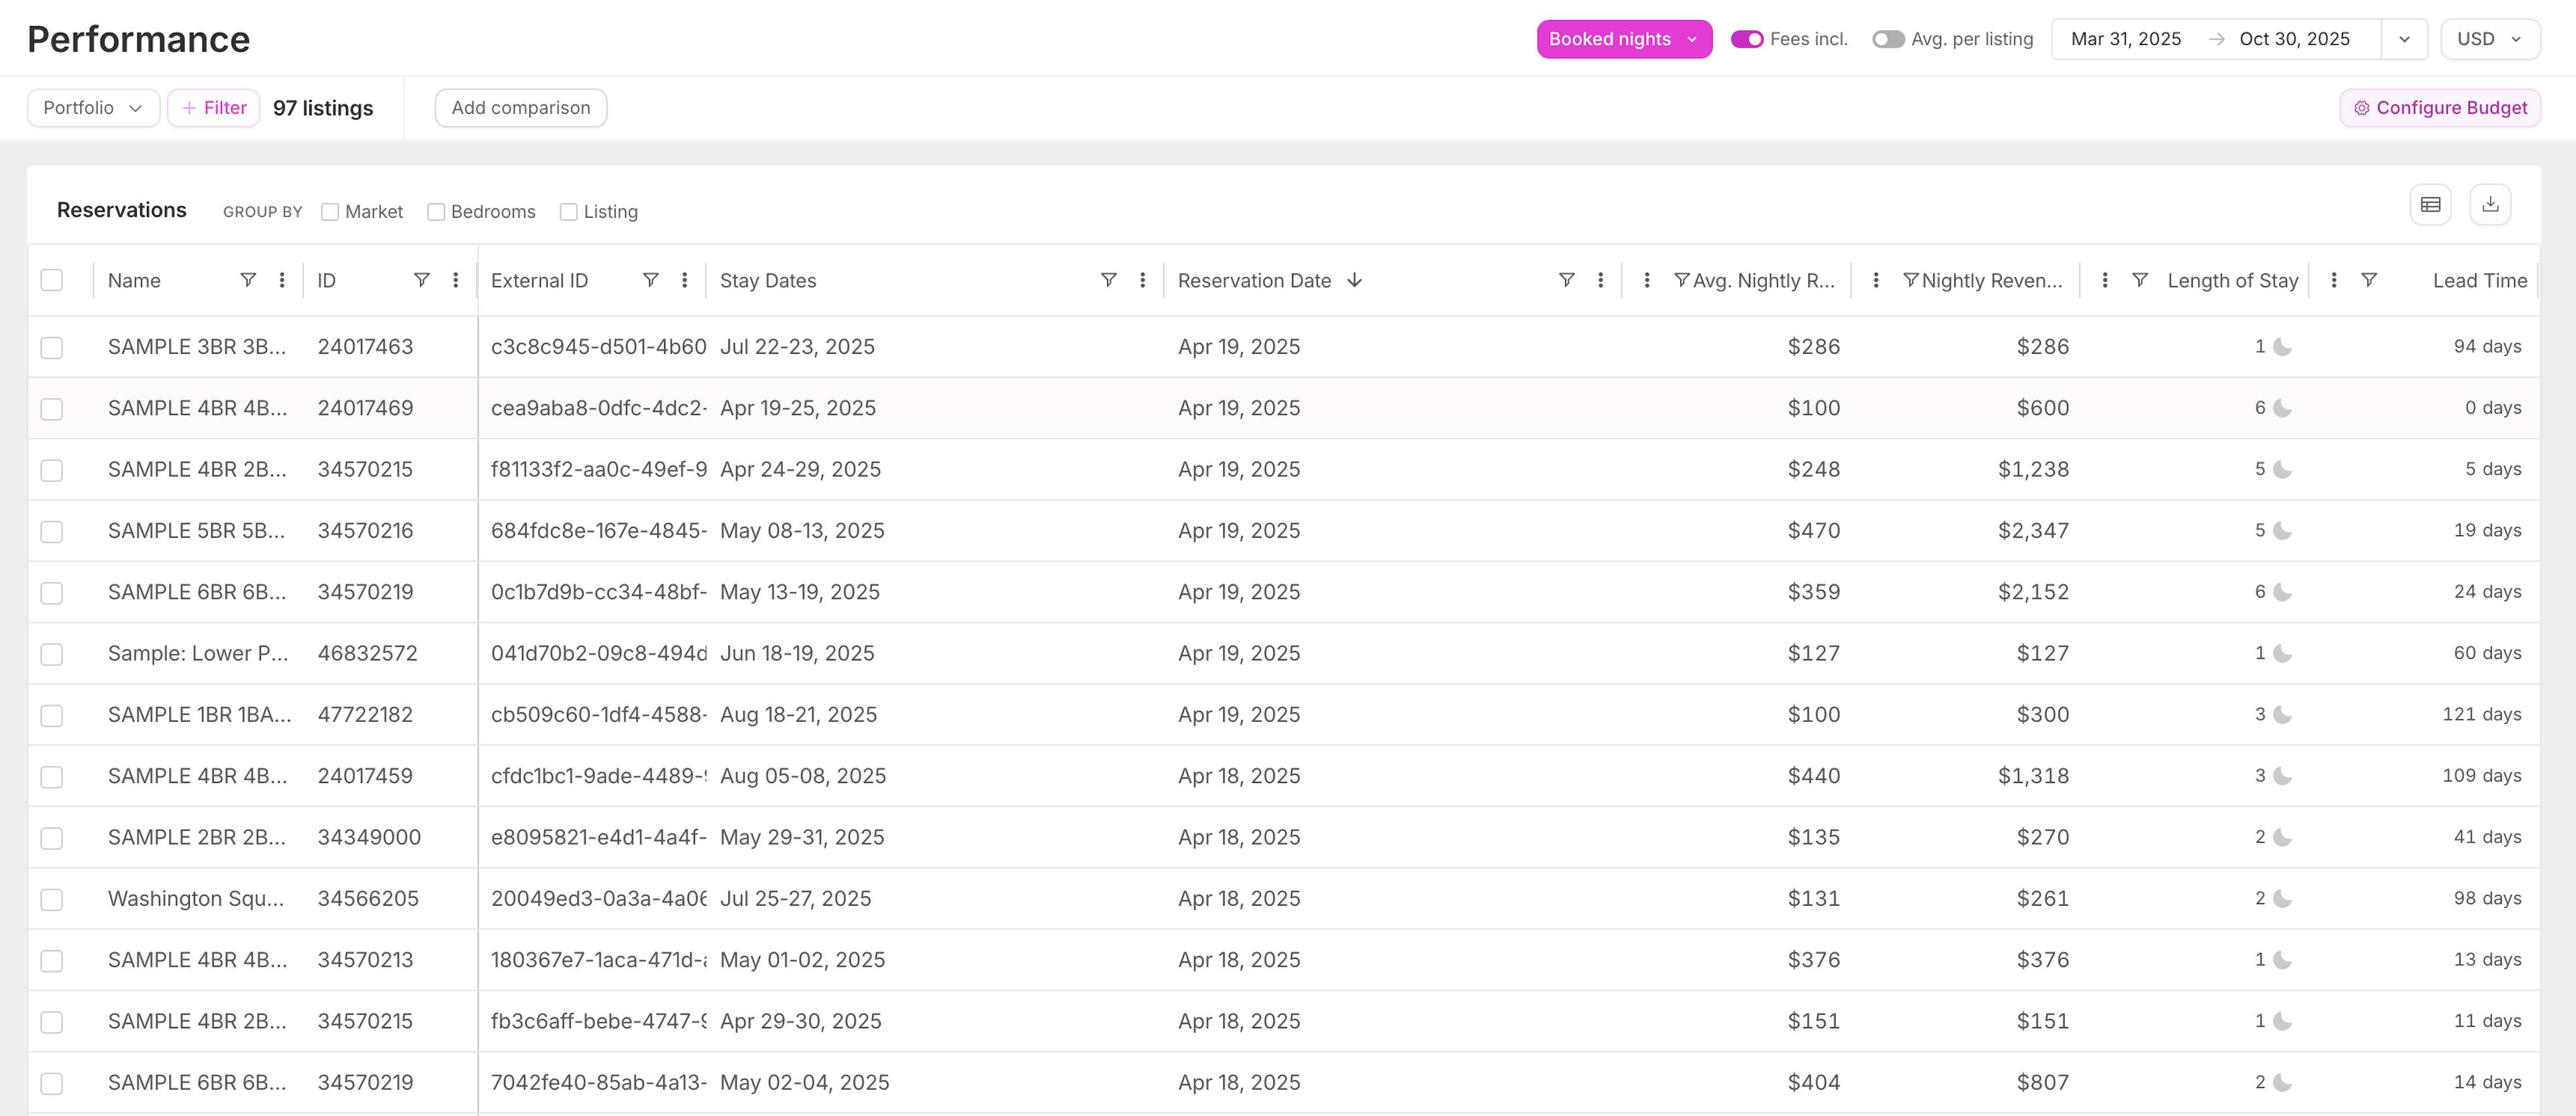Click the table layout view icon
The height and width of the screenshot is (1116, 2576).
[2431, 205]
